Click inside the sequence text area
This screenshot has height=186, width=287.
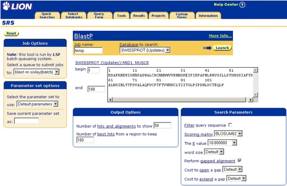180,83
